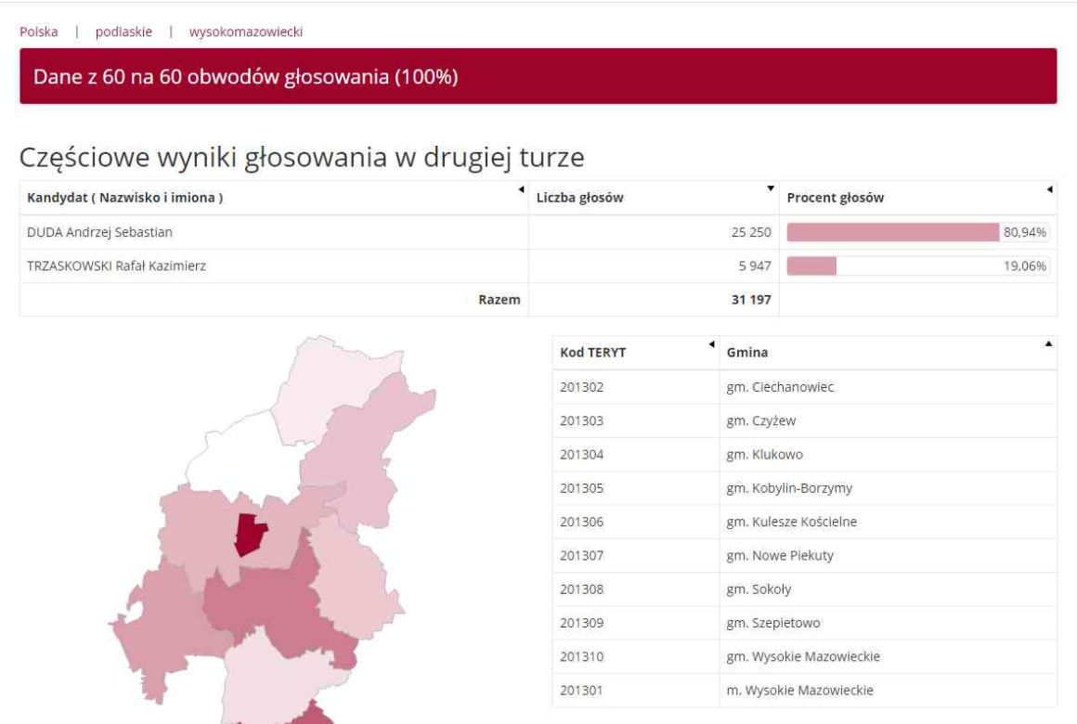
Task: Sort by Procent głosów column arrow
Action: pos(1049,189)
